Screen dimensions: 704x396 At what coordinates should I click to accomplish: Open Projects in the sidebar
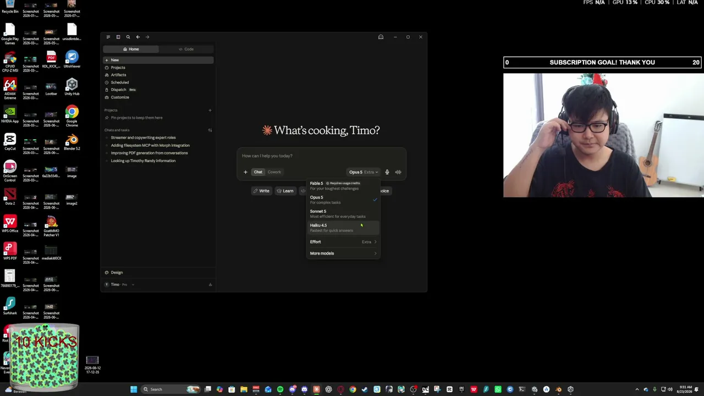(x=158, y=68)
